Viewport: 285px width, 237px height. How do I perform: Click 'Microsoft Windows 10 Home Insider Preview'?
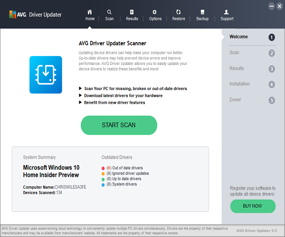pyautogui.click(x=51, y=171)
